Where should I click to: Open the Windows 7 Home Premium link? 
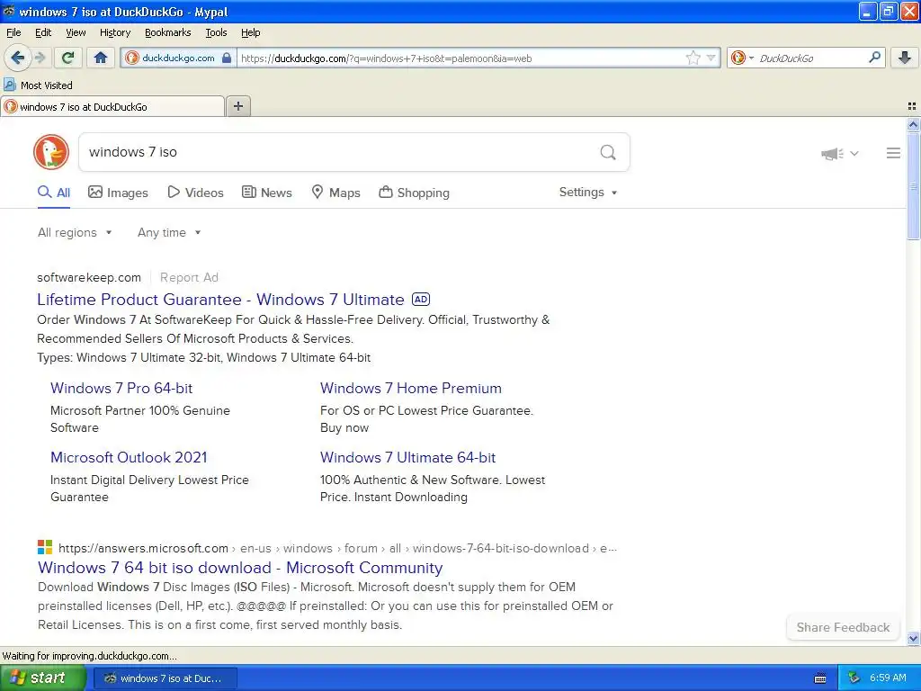tap(410, 389)
